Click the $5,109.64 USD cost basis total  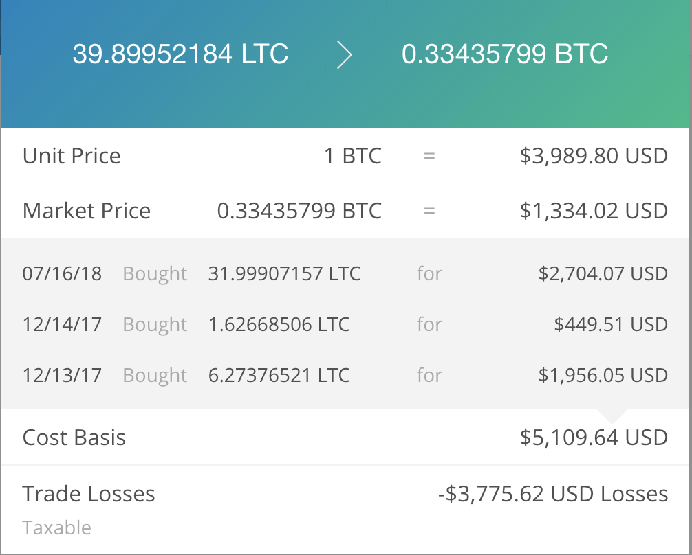coord(593,438)
